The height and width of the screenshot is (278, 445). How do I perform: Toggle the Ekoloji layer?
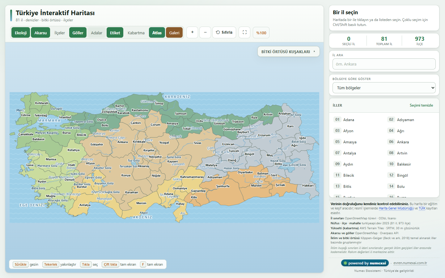coord(21,33)
